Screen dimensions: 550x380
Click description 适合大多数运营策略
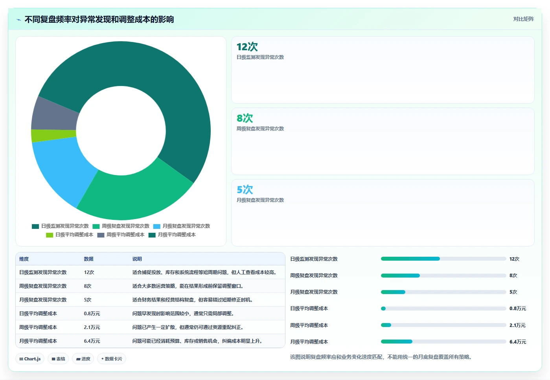tap(188, 286)
